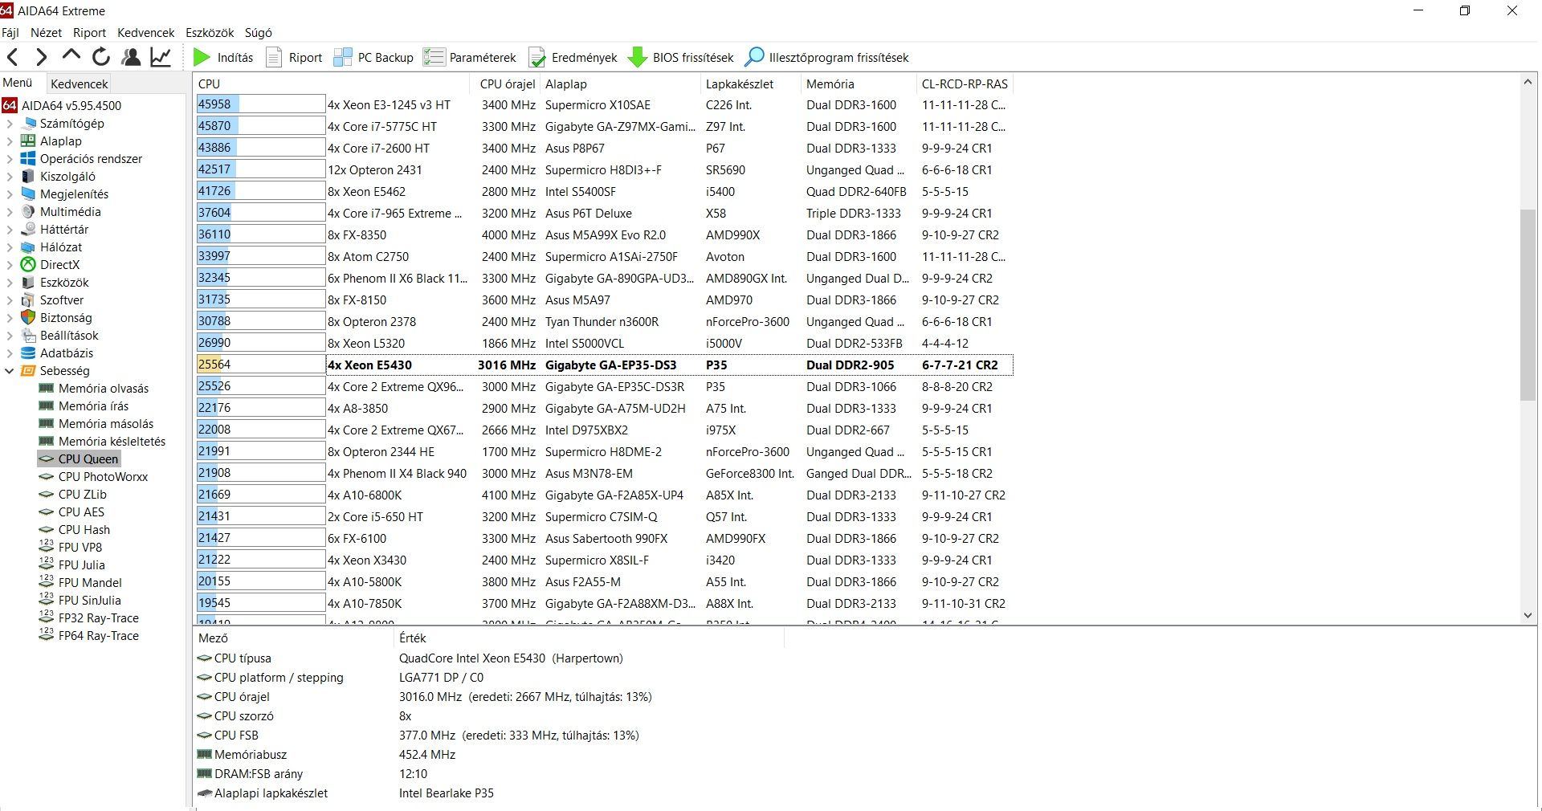The height and width of the screenshot is (811, 1542).
Task: Sort by Lapkakészlet column header
Action: 751,84
